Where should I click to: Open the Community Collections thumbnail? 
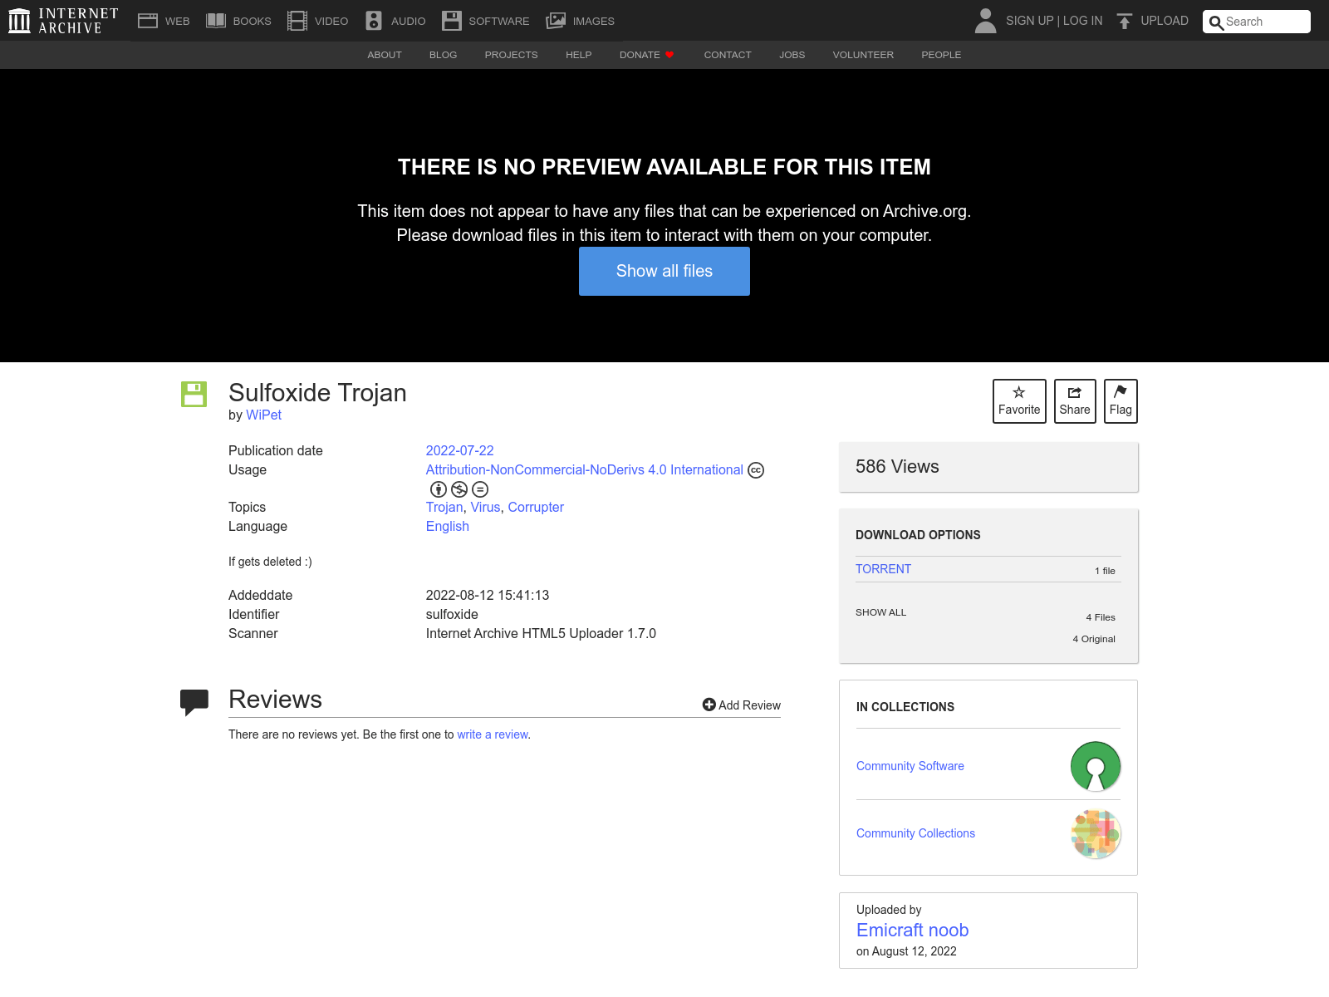1096,833
